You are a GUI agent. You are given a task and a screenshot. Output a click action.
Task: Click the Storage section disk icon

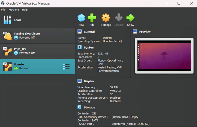[x=79, y=107]
